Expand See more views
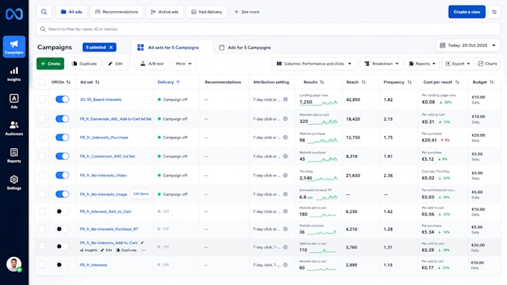The image size is (507, 285). [x=247, y=12]
